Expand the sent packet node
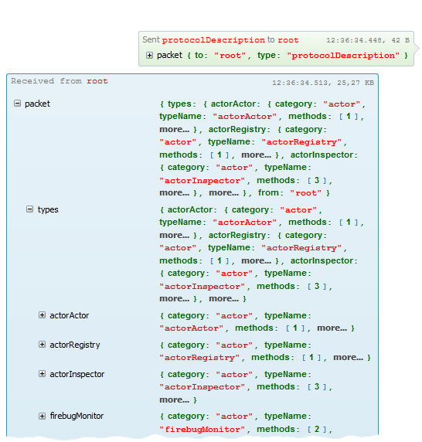422x442 pixels. tap(149, 56)
